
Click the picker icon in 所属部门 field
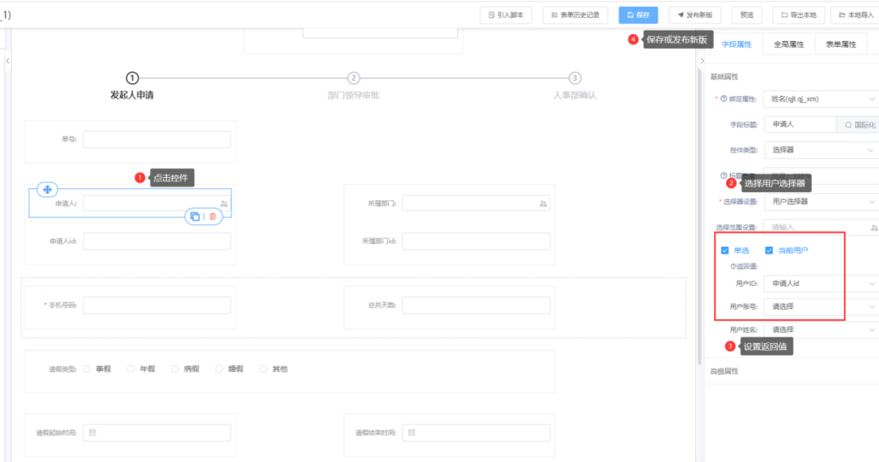543,203
